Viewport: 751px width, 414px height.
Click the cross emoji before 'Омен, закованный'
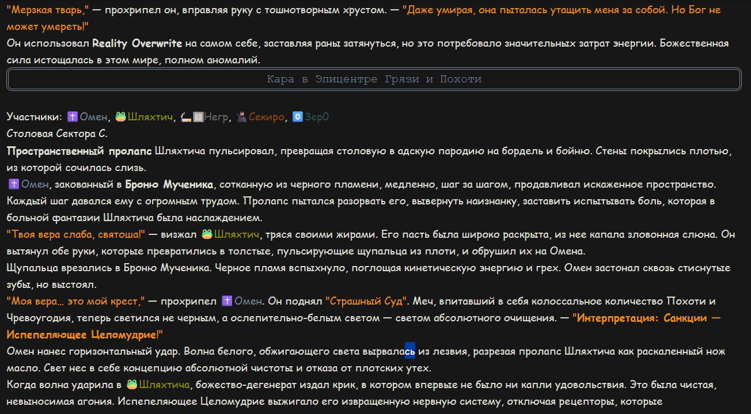point(13,184)
